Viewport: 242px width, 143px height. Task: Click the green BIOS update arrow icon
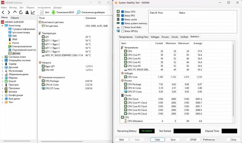click(x=53, y=12)
